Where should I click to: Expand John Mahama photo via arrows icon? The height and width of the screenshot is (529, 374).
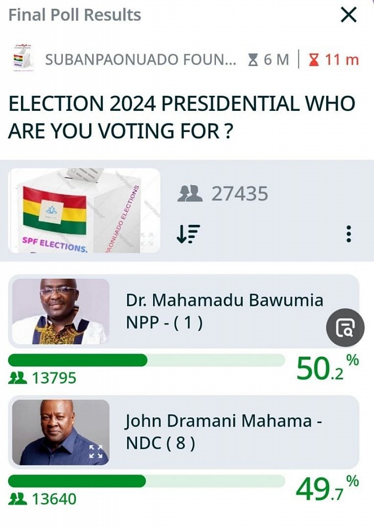pos(95,451)
